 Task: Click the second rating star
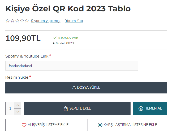(12, 21)
